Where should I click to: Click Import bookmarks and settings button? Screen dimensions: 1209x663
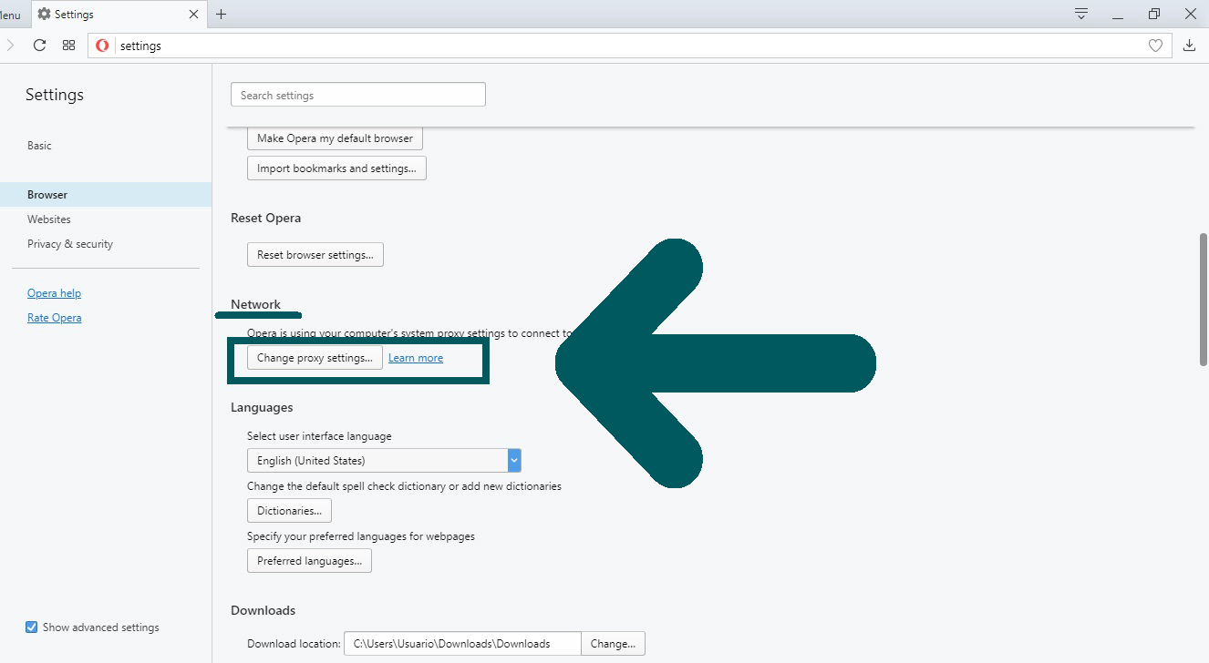(336, 168)
